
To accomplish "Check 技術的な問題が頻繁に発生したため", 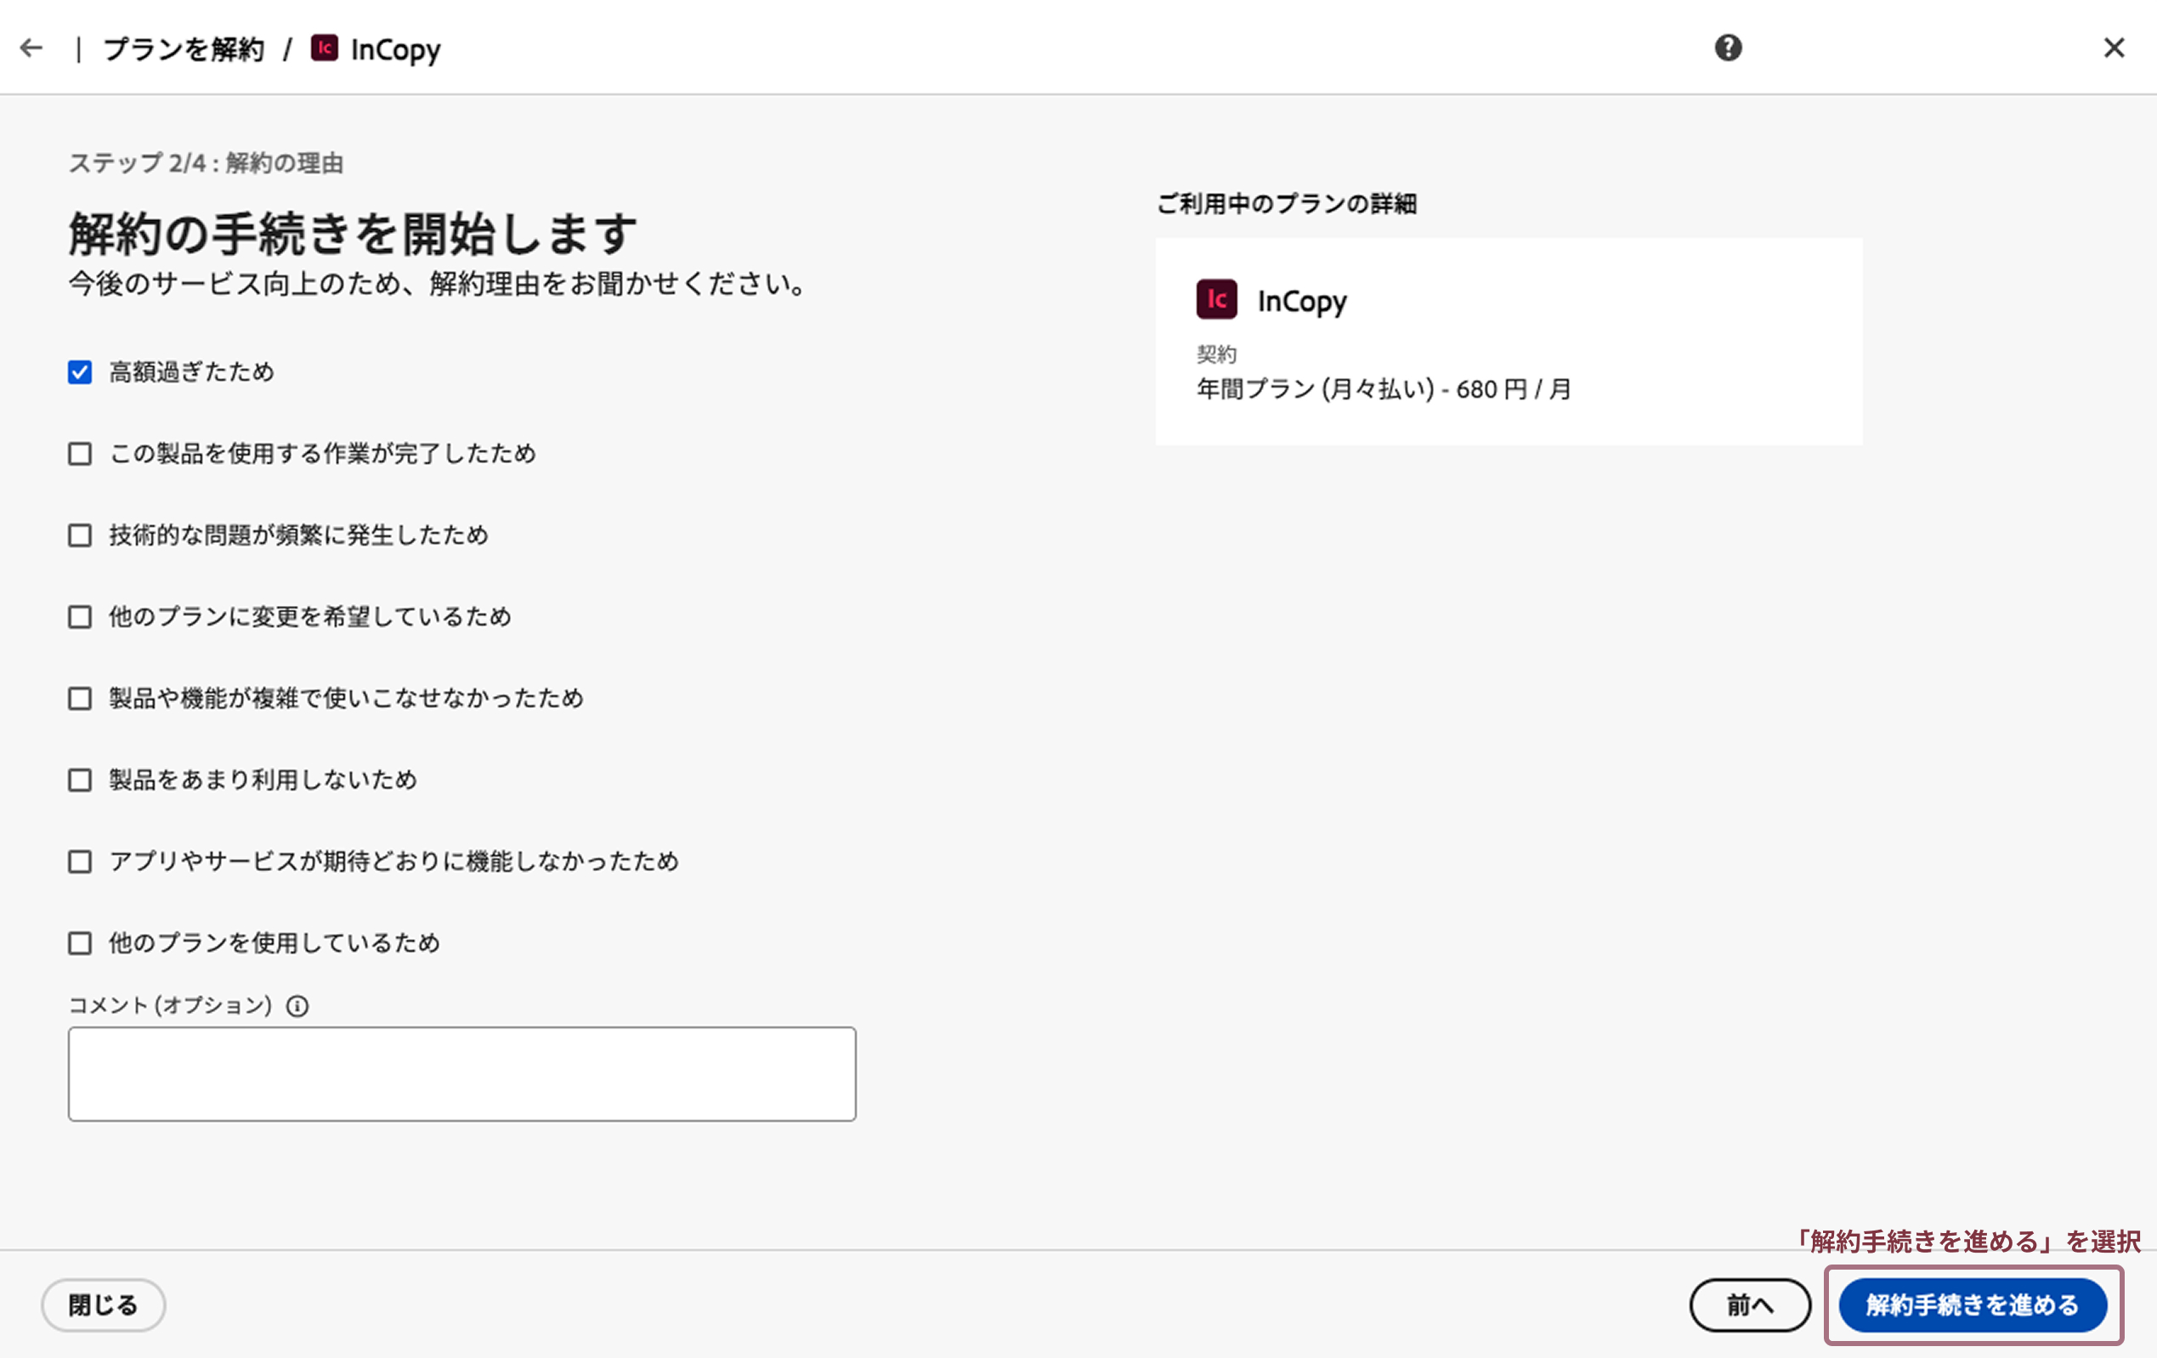I will 80,535.
